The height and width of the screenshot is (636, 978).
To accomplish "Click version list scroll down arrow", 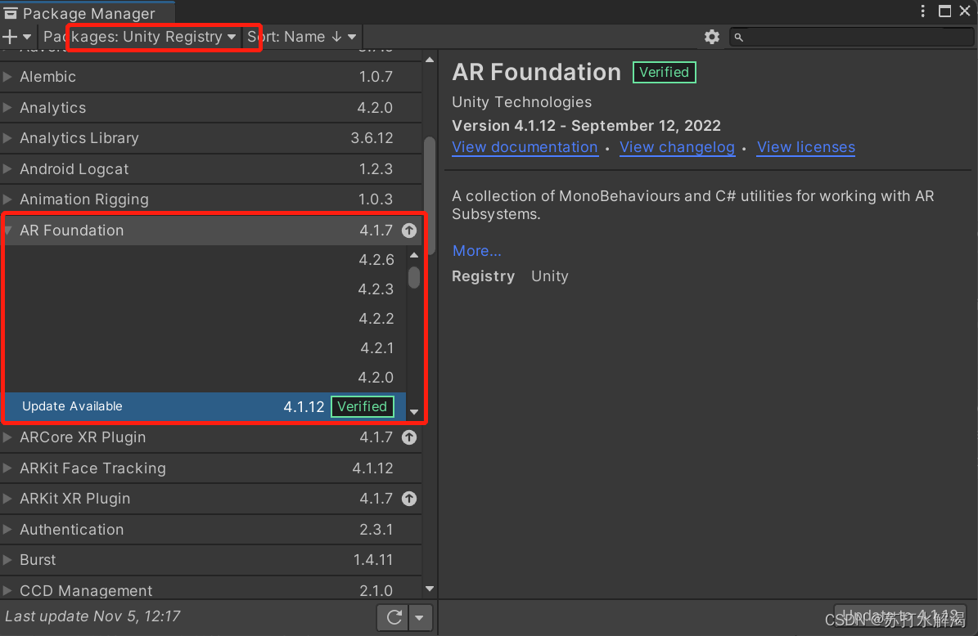I will (x=414, y=412).
